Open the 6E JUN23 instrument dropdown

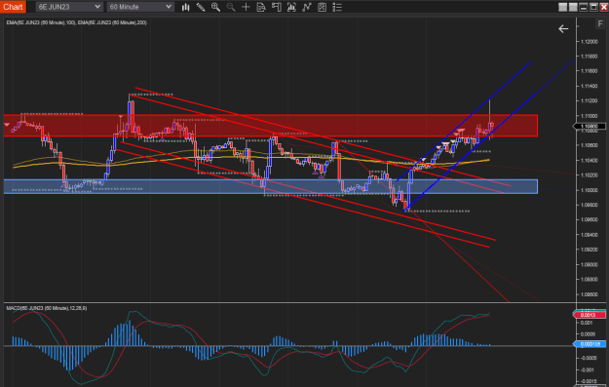69,7
